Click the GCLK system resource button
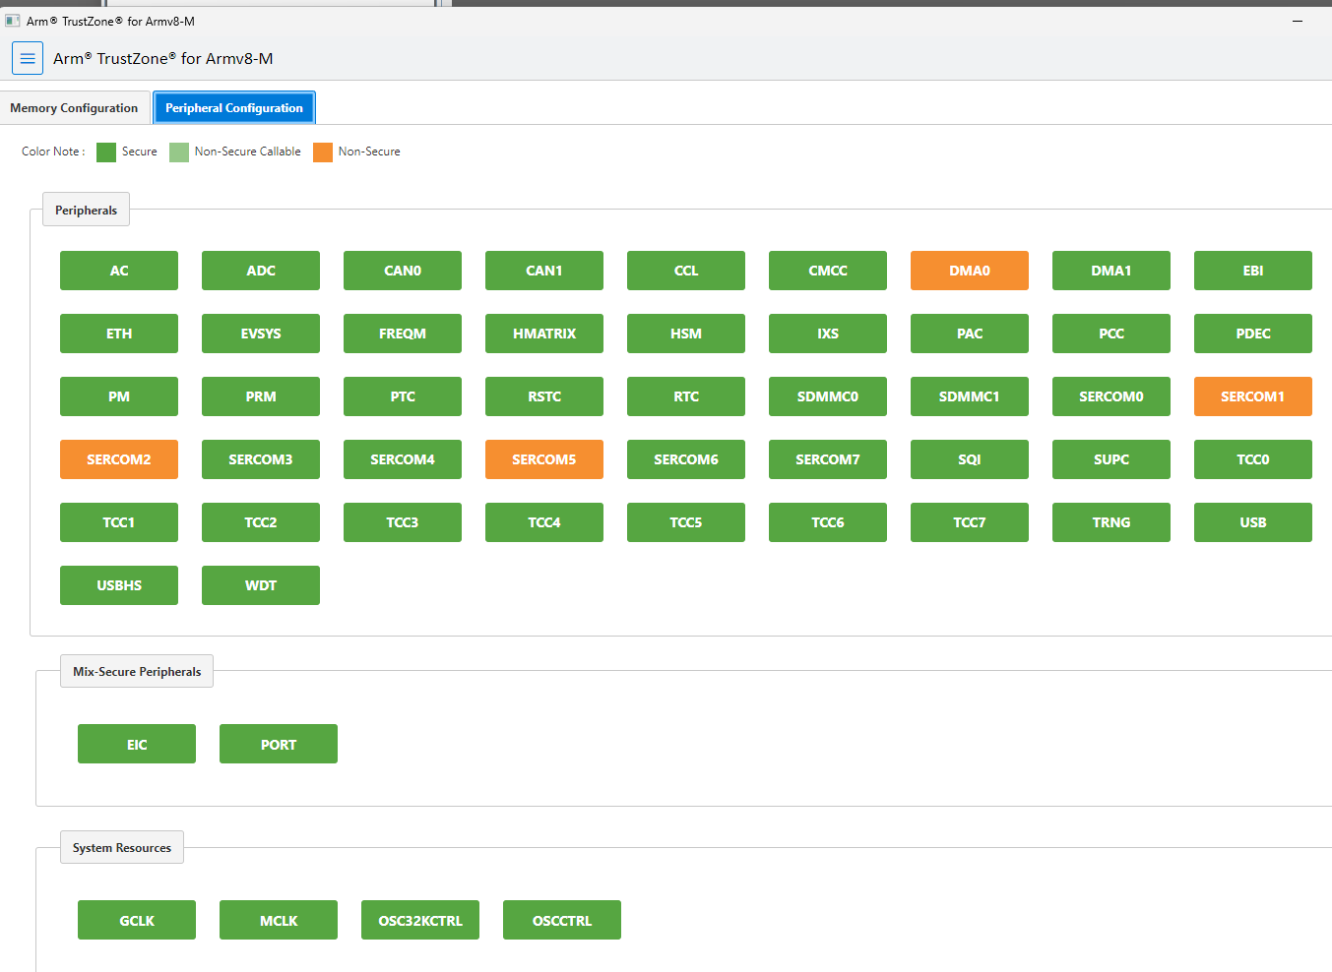The width and height of the screenshot is (1332, 972). click(x=137, y=921)
